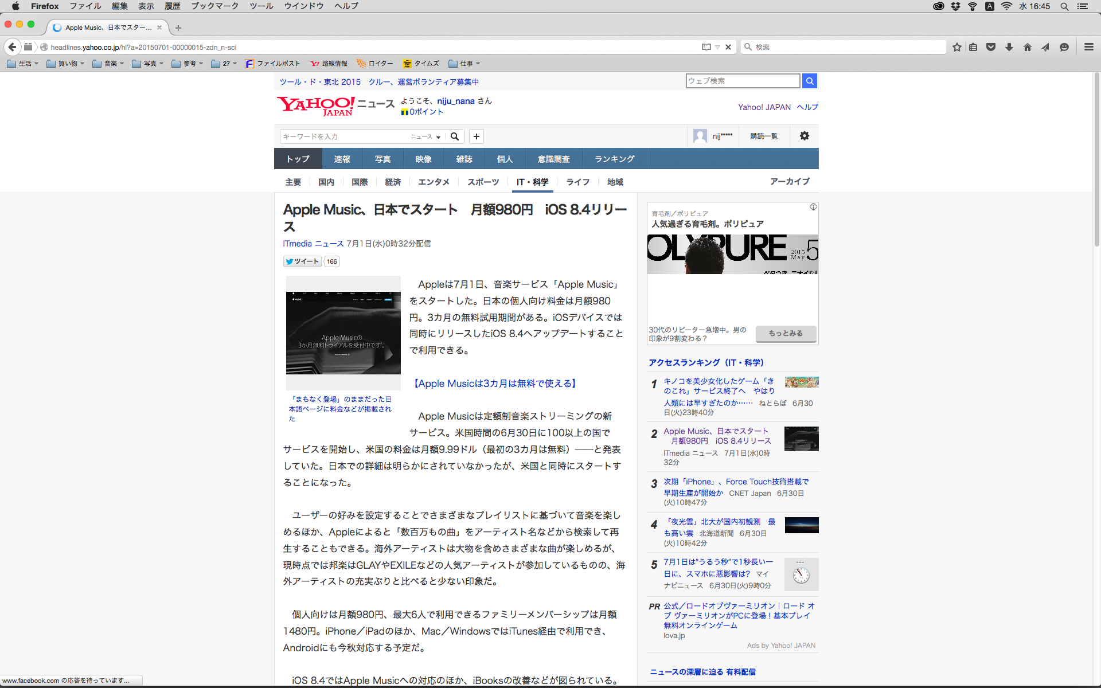
Task: Switch to the ランキング tab
Action: [614, 159]
